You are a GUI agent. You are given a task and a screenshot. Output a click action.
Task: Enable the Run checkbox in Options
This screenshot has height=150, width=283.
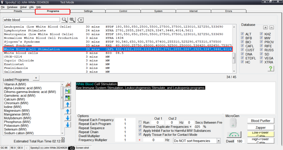click(140, 122)
